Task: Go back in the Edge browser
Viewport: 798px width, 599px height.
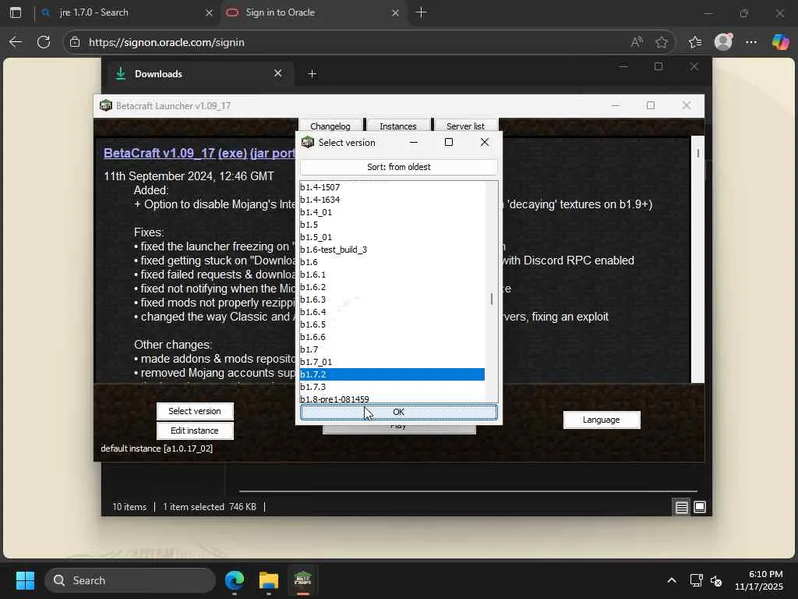Action: point(16,42)
